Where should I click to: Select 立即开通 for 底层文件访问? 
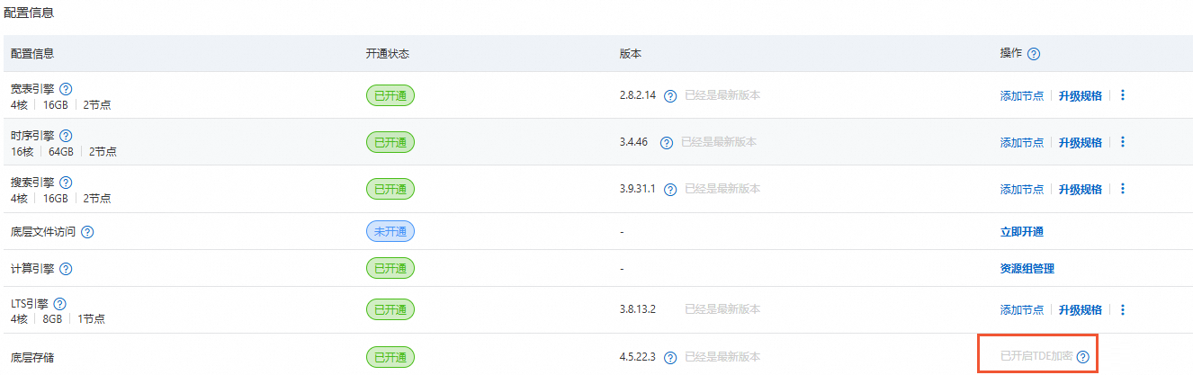tap(1022, 232)
